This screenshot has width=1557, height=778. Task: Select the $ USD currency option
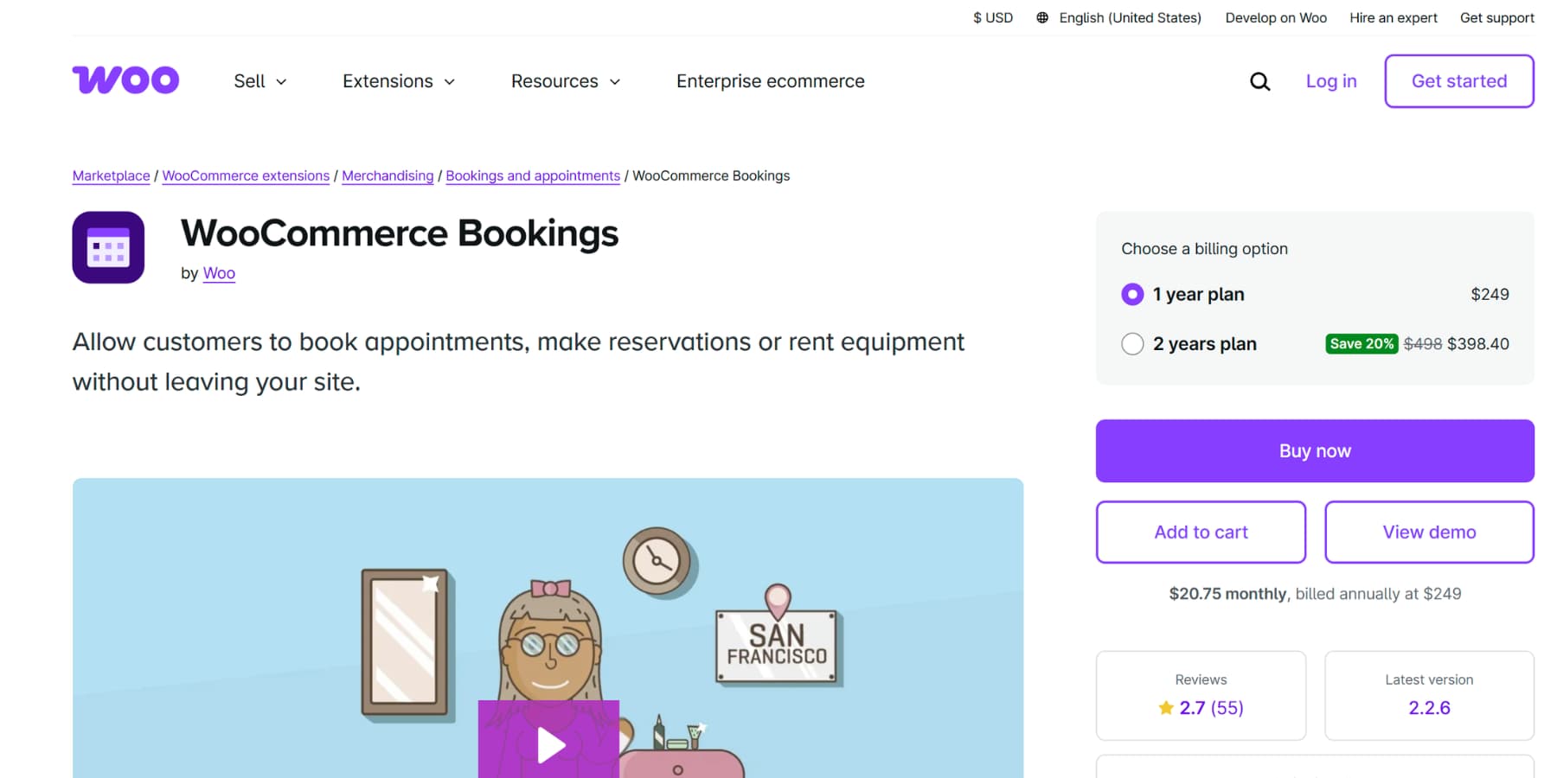(992, 17)
